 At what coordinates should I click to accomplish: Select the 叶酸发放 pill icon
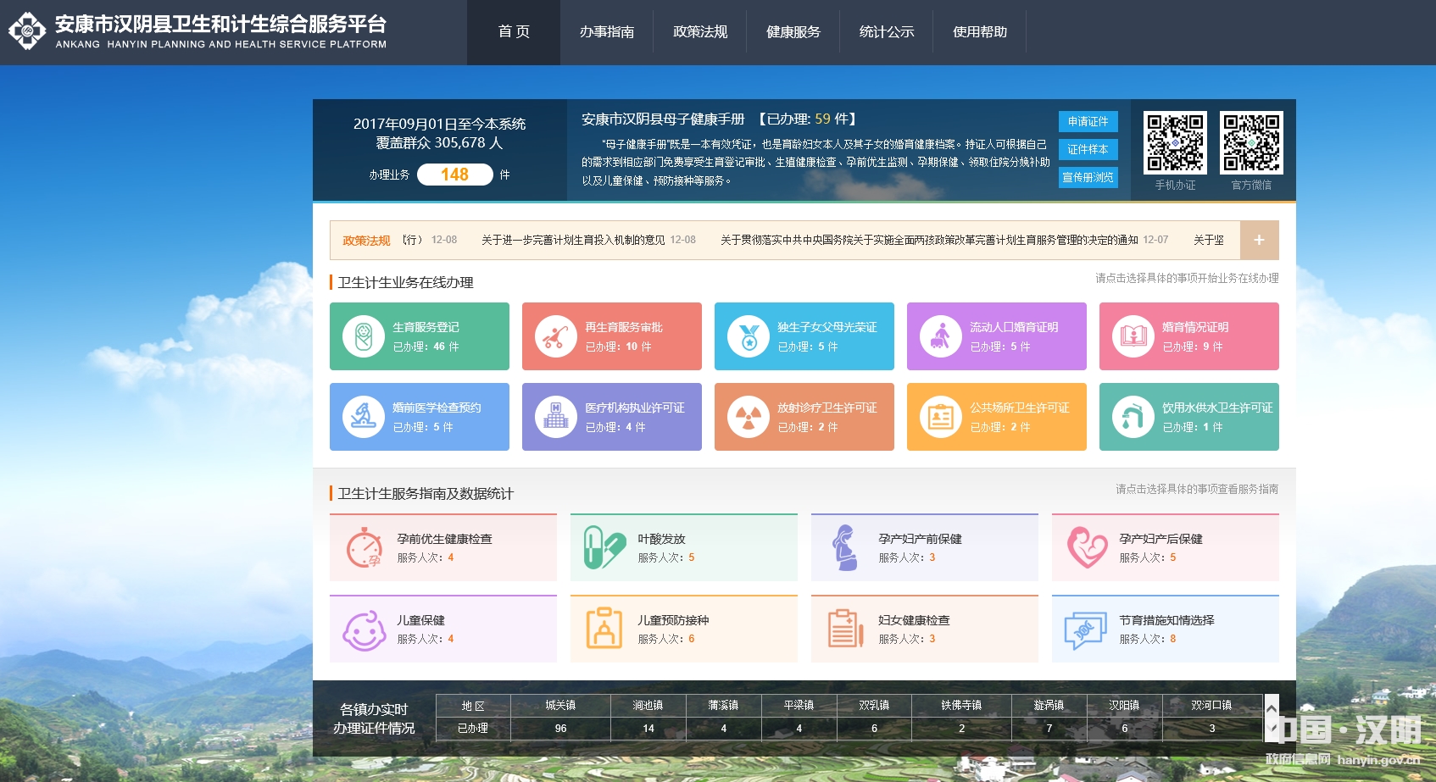coord(604,547)
